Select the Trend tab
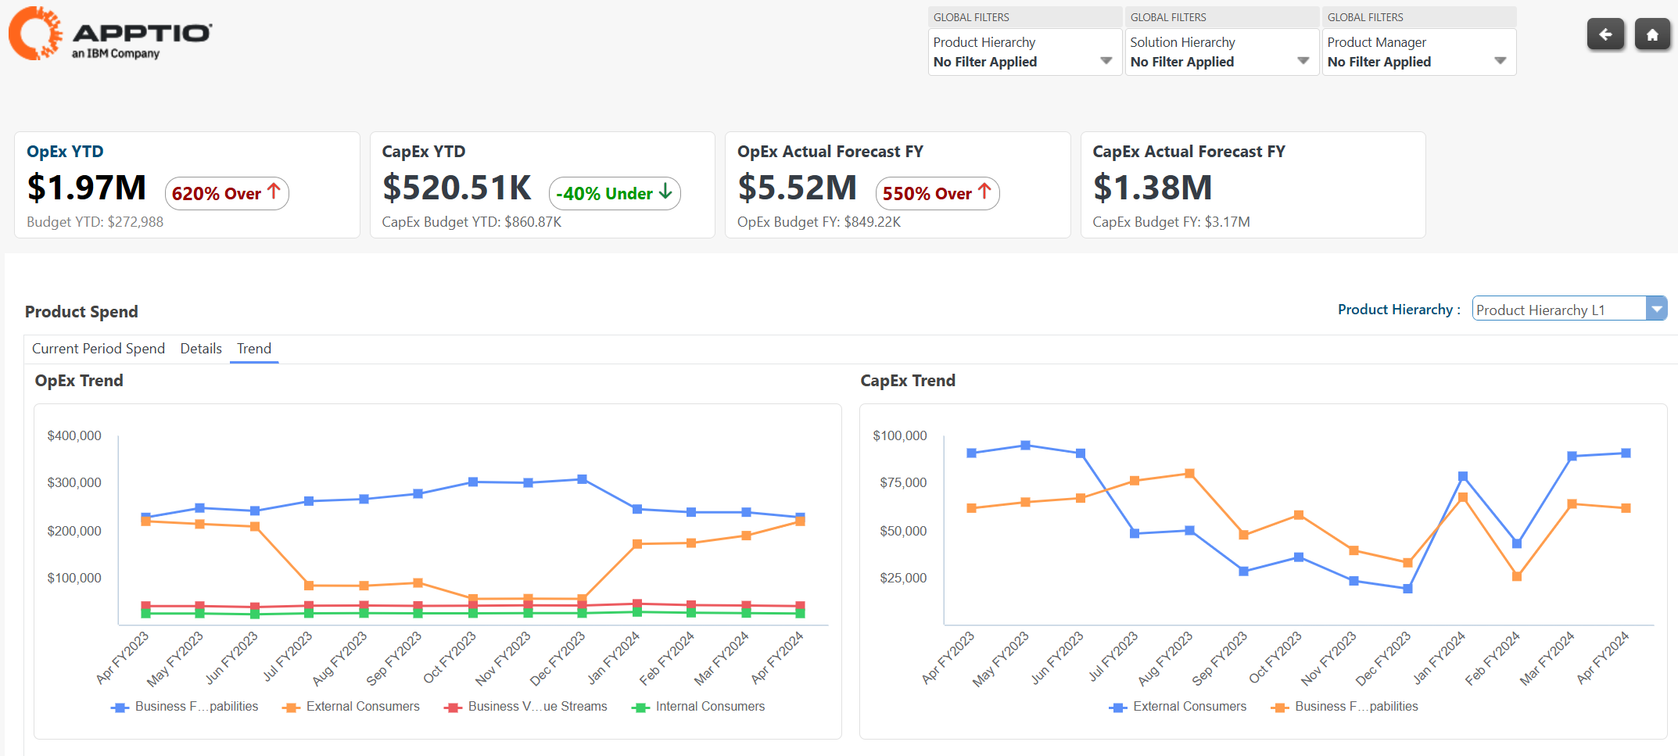This screenshot has height=756, width=1678. click(254, 349)
